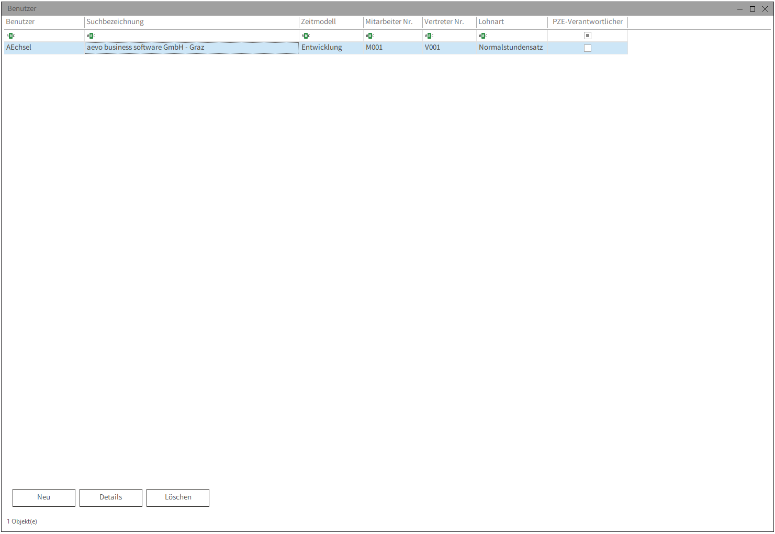Screen dimensions: 775x534
Task: Open the Details button
Action: tap(111, 498)
